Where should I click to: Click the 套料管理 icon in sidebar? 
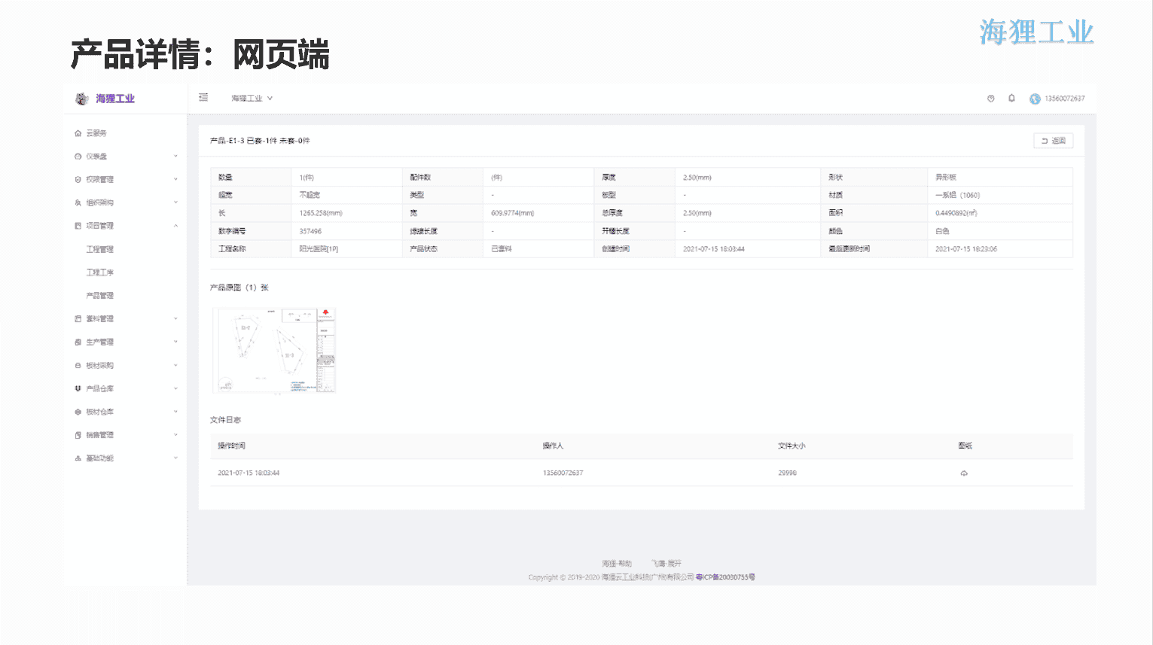click(78, 318)
